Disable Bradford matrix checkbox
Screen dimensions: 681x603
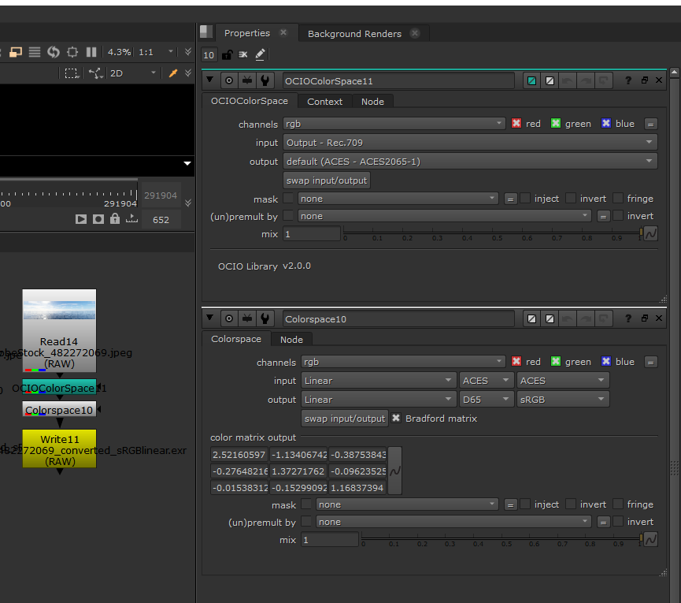point(396,419)
